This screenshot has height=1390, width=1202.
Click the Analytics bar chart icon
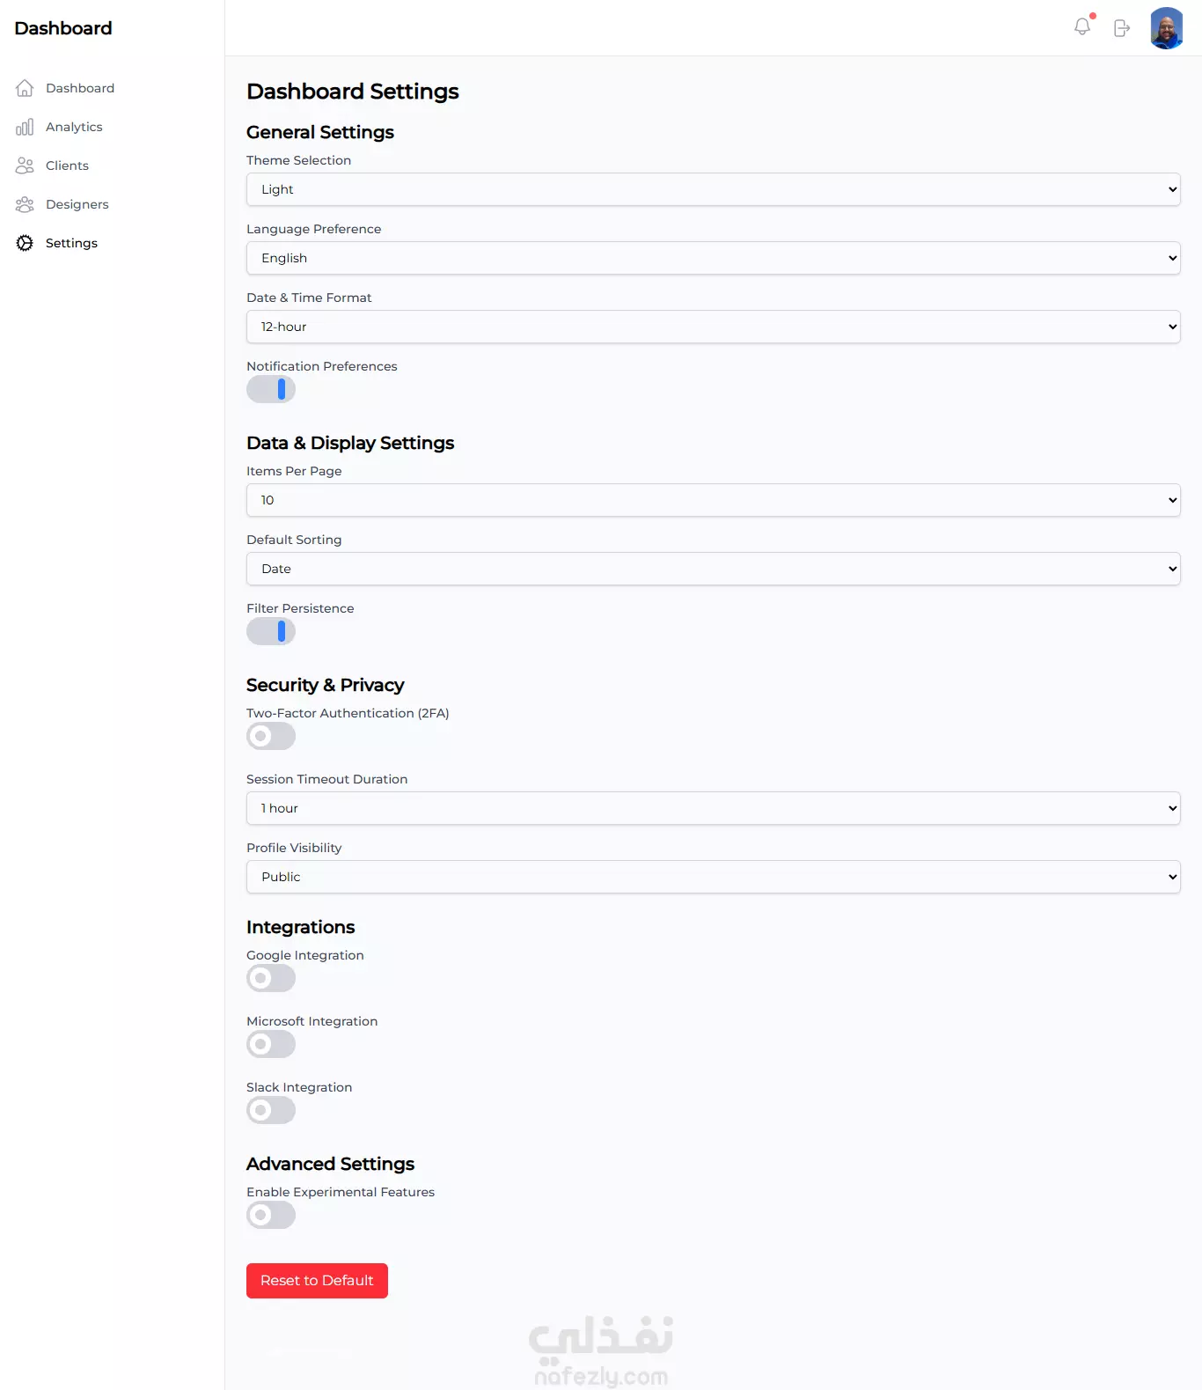(x=25, y=127)
